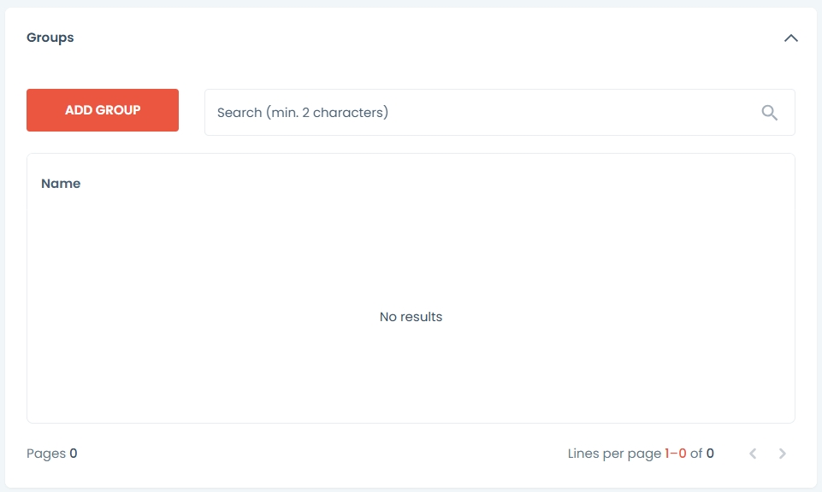
Task: Click the 'Search (min. 2 characters)' placeholder text
Action: click(303, 113)
